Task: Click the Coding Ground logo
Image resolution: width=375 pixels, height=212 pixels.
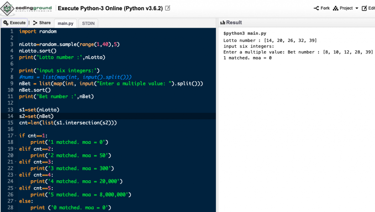Action: click(x=26, y=8)
